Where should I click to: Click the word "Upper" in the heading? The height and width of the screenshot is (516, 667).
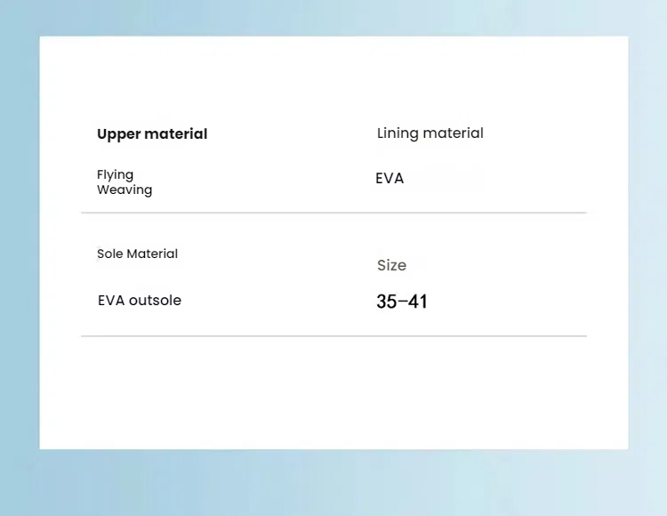point(119,134)
